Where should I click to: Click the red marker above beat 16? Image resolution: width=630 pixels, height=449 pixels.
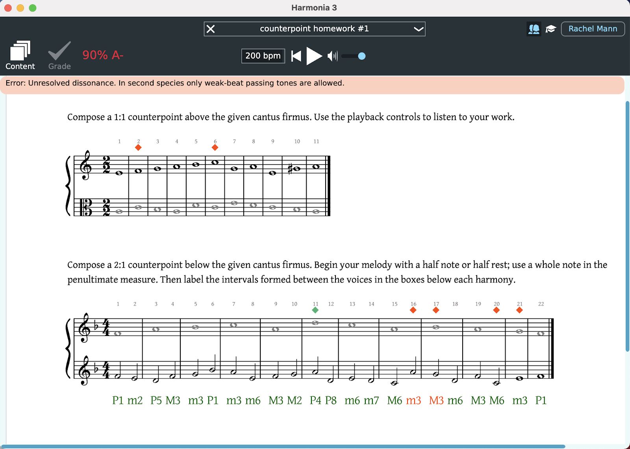413,310
